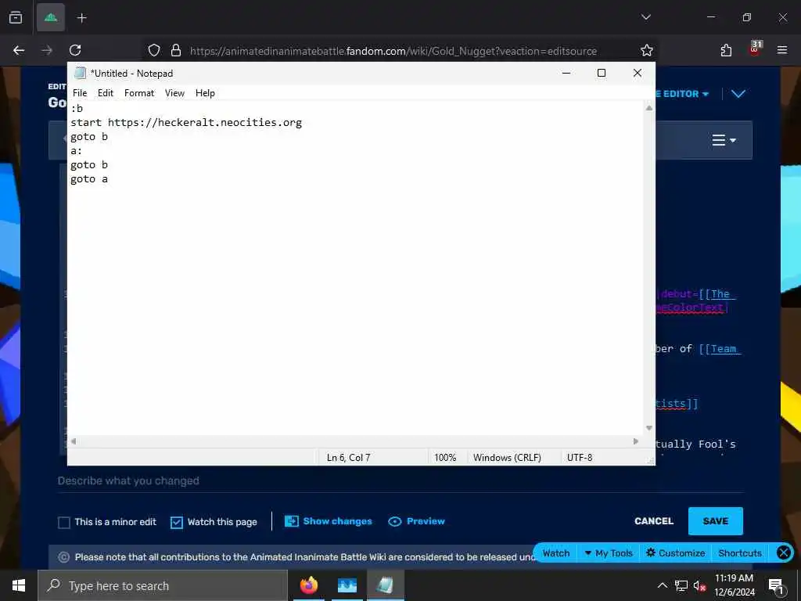
Task: Reload the current page
Action: point(75,50)
